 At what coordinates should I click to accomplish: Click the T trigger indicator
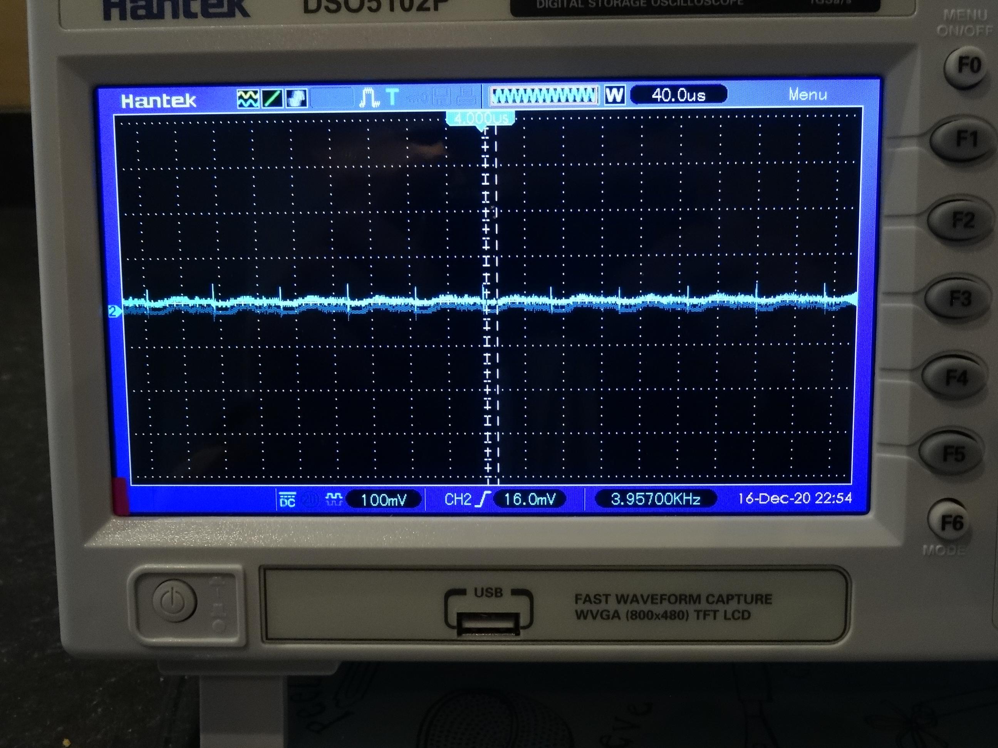pos(392,97)
